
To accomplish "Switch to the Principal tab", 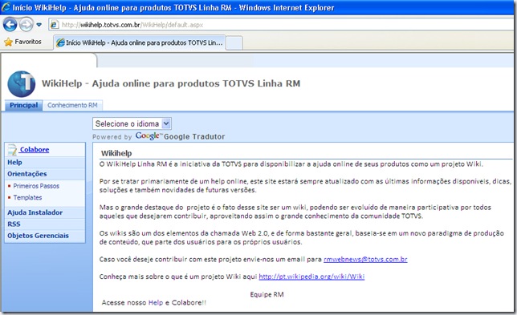I will click(x=24, y=105).
